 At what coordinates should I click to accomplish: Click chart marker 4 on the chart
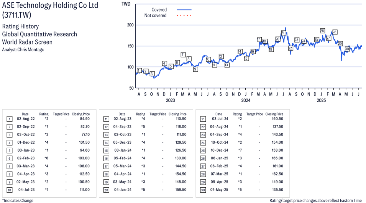(x=164, y=63)
